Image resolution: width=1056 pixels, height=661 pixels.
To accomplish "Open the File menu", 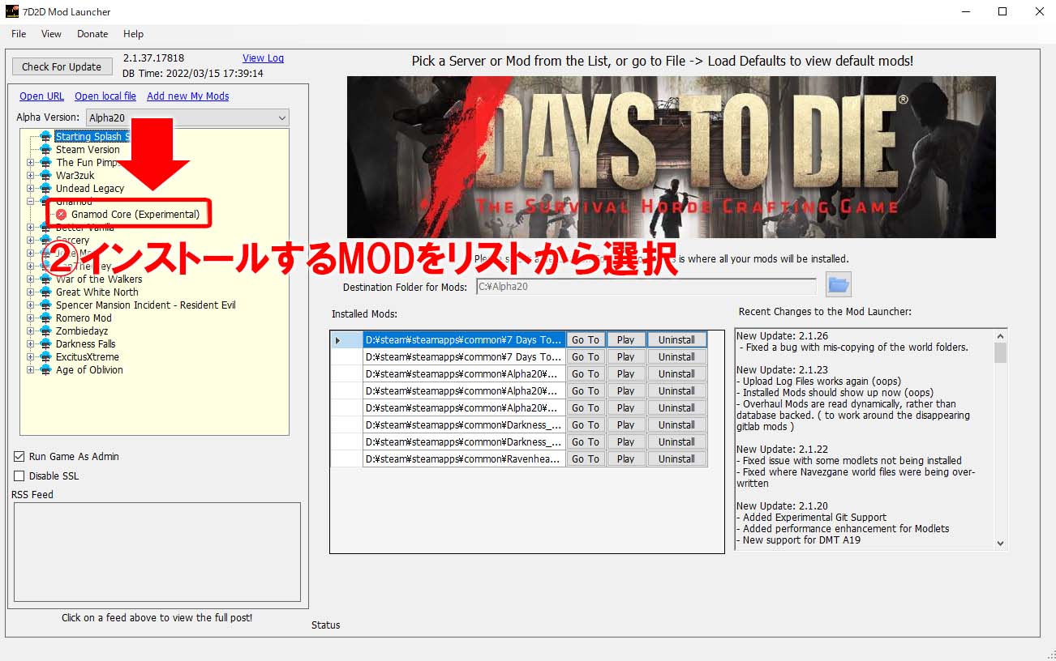I will tap(18, 34).
